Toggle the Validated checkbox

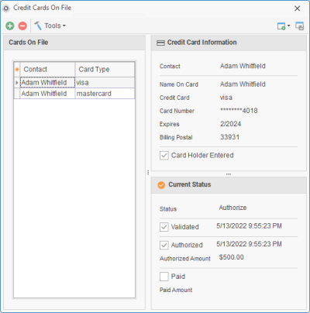164,227
